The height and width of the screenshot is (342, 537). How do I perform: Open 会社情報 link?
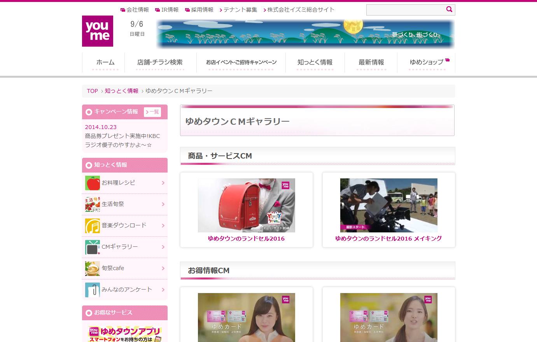pos(138,10)
